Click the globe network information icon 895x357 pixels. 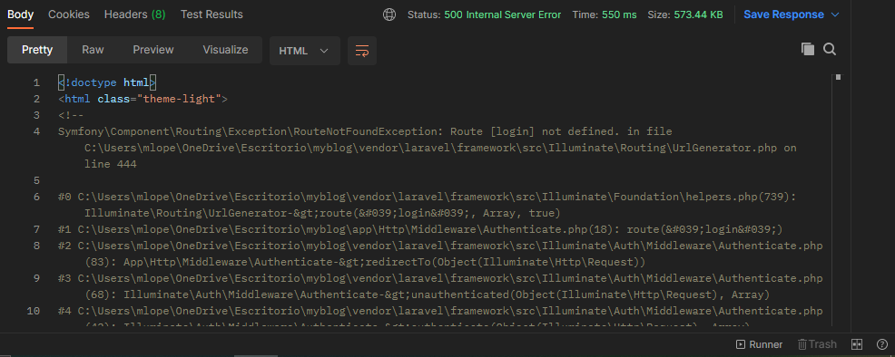point(389,14)
